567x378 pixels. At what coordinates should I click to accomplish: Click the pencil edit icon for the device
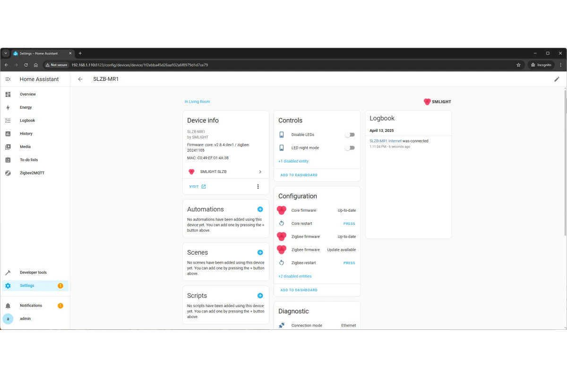tap(557, 79)
